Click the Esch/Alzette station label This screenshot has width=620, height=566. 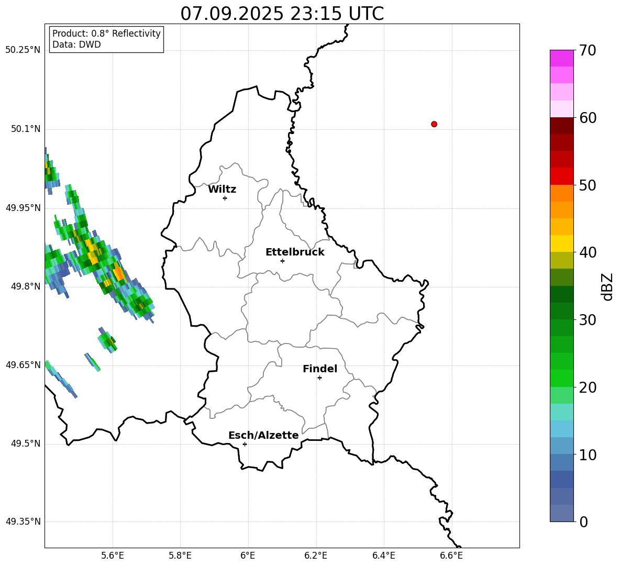tap(263, 435)
